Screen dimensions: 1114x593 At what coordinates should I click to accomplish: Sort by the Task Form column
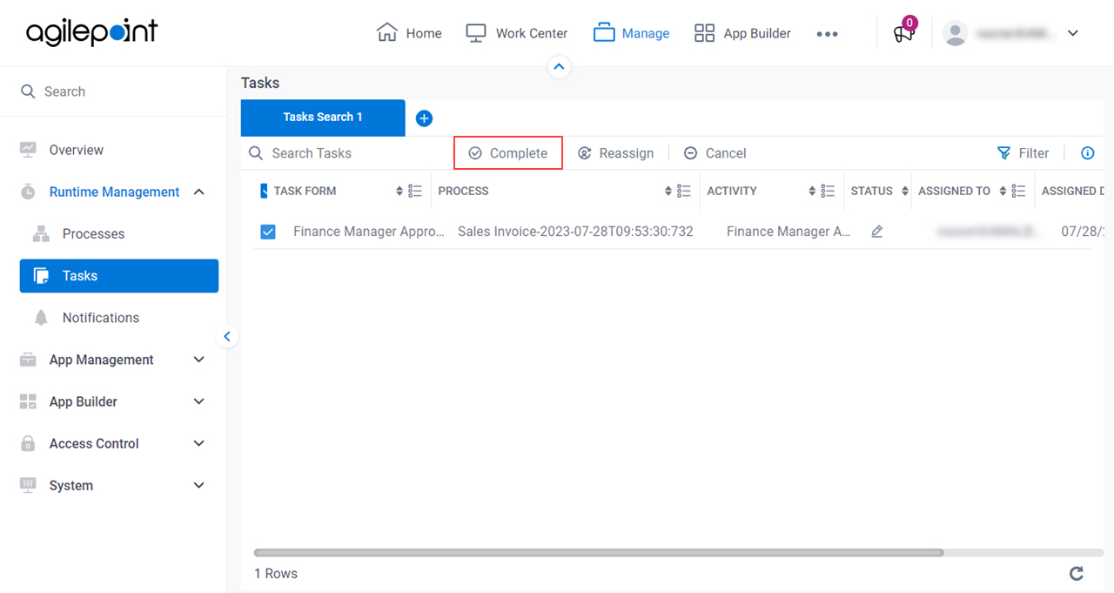click(399, 191)
